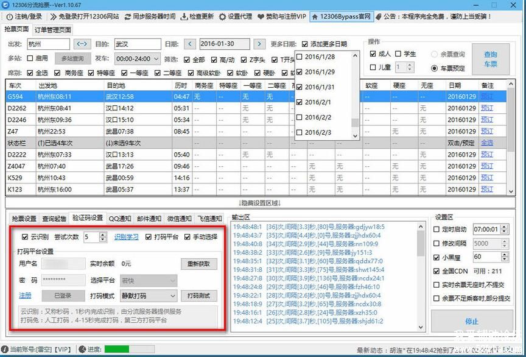Open the 12306 website without login
The width and height of the screenshot is (526, 357).
[53, 16]
